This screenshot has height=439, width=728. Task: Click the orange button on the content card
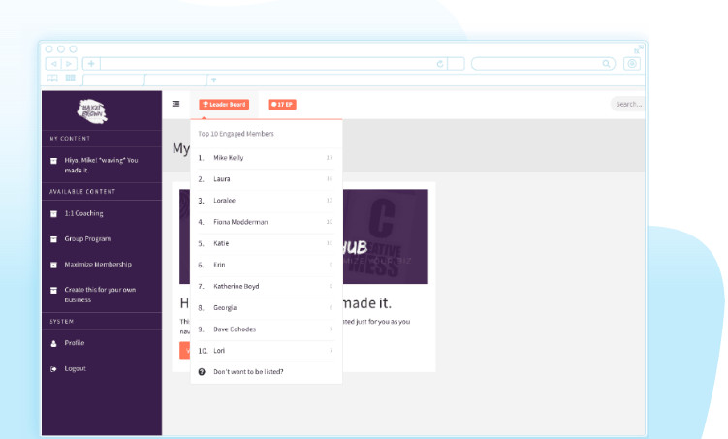(185, 351)
